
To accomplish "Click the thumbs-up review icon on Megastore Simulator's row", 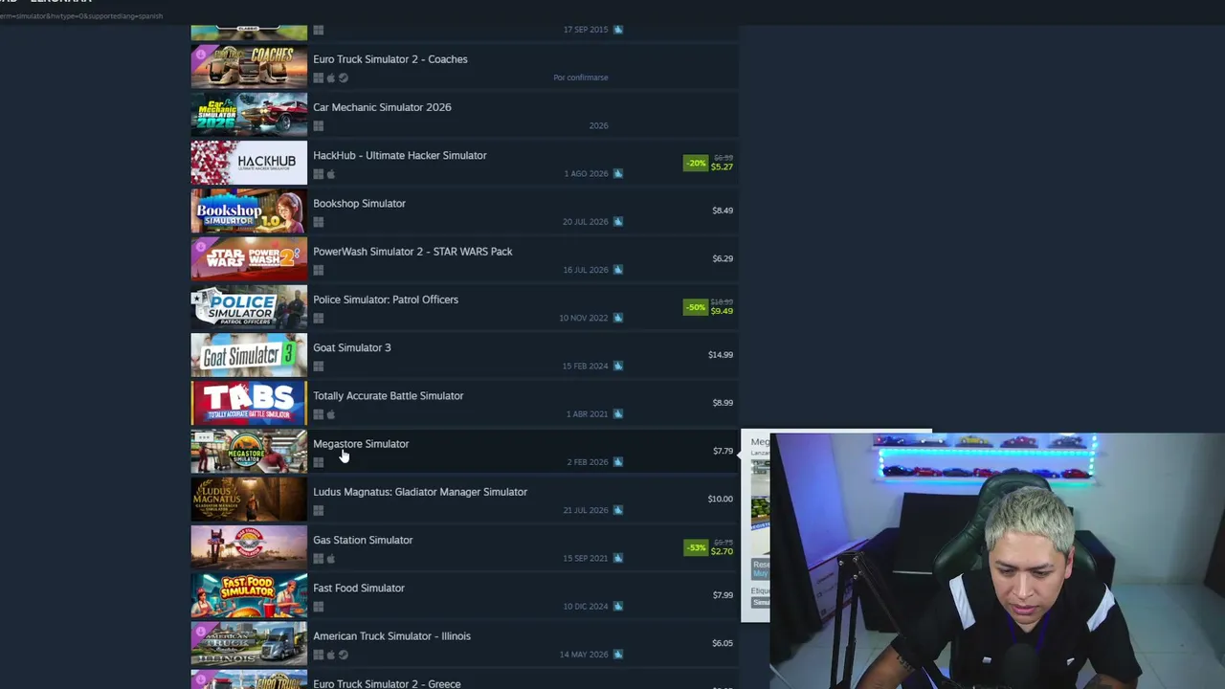I will pyautogui.click(x=618, y=461).
